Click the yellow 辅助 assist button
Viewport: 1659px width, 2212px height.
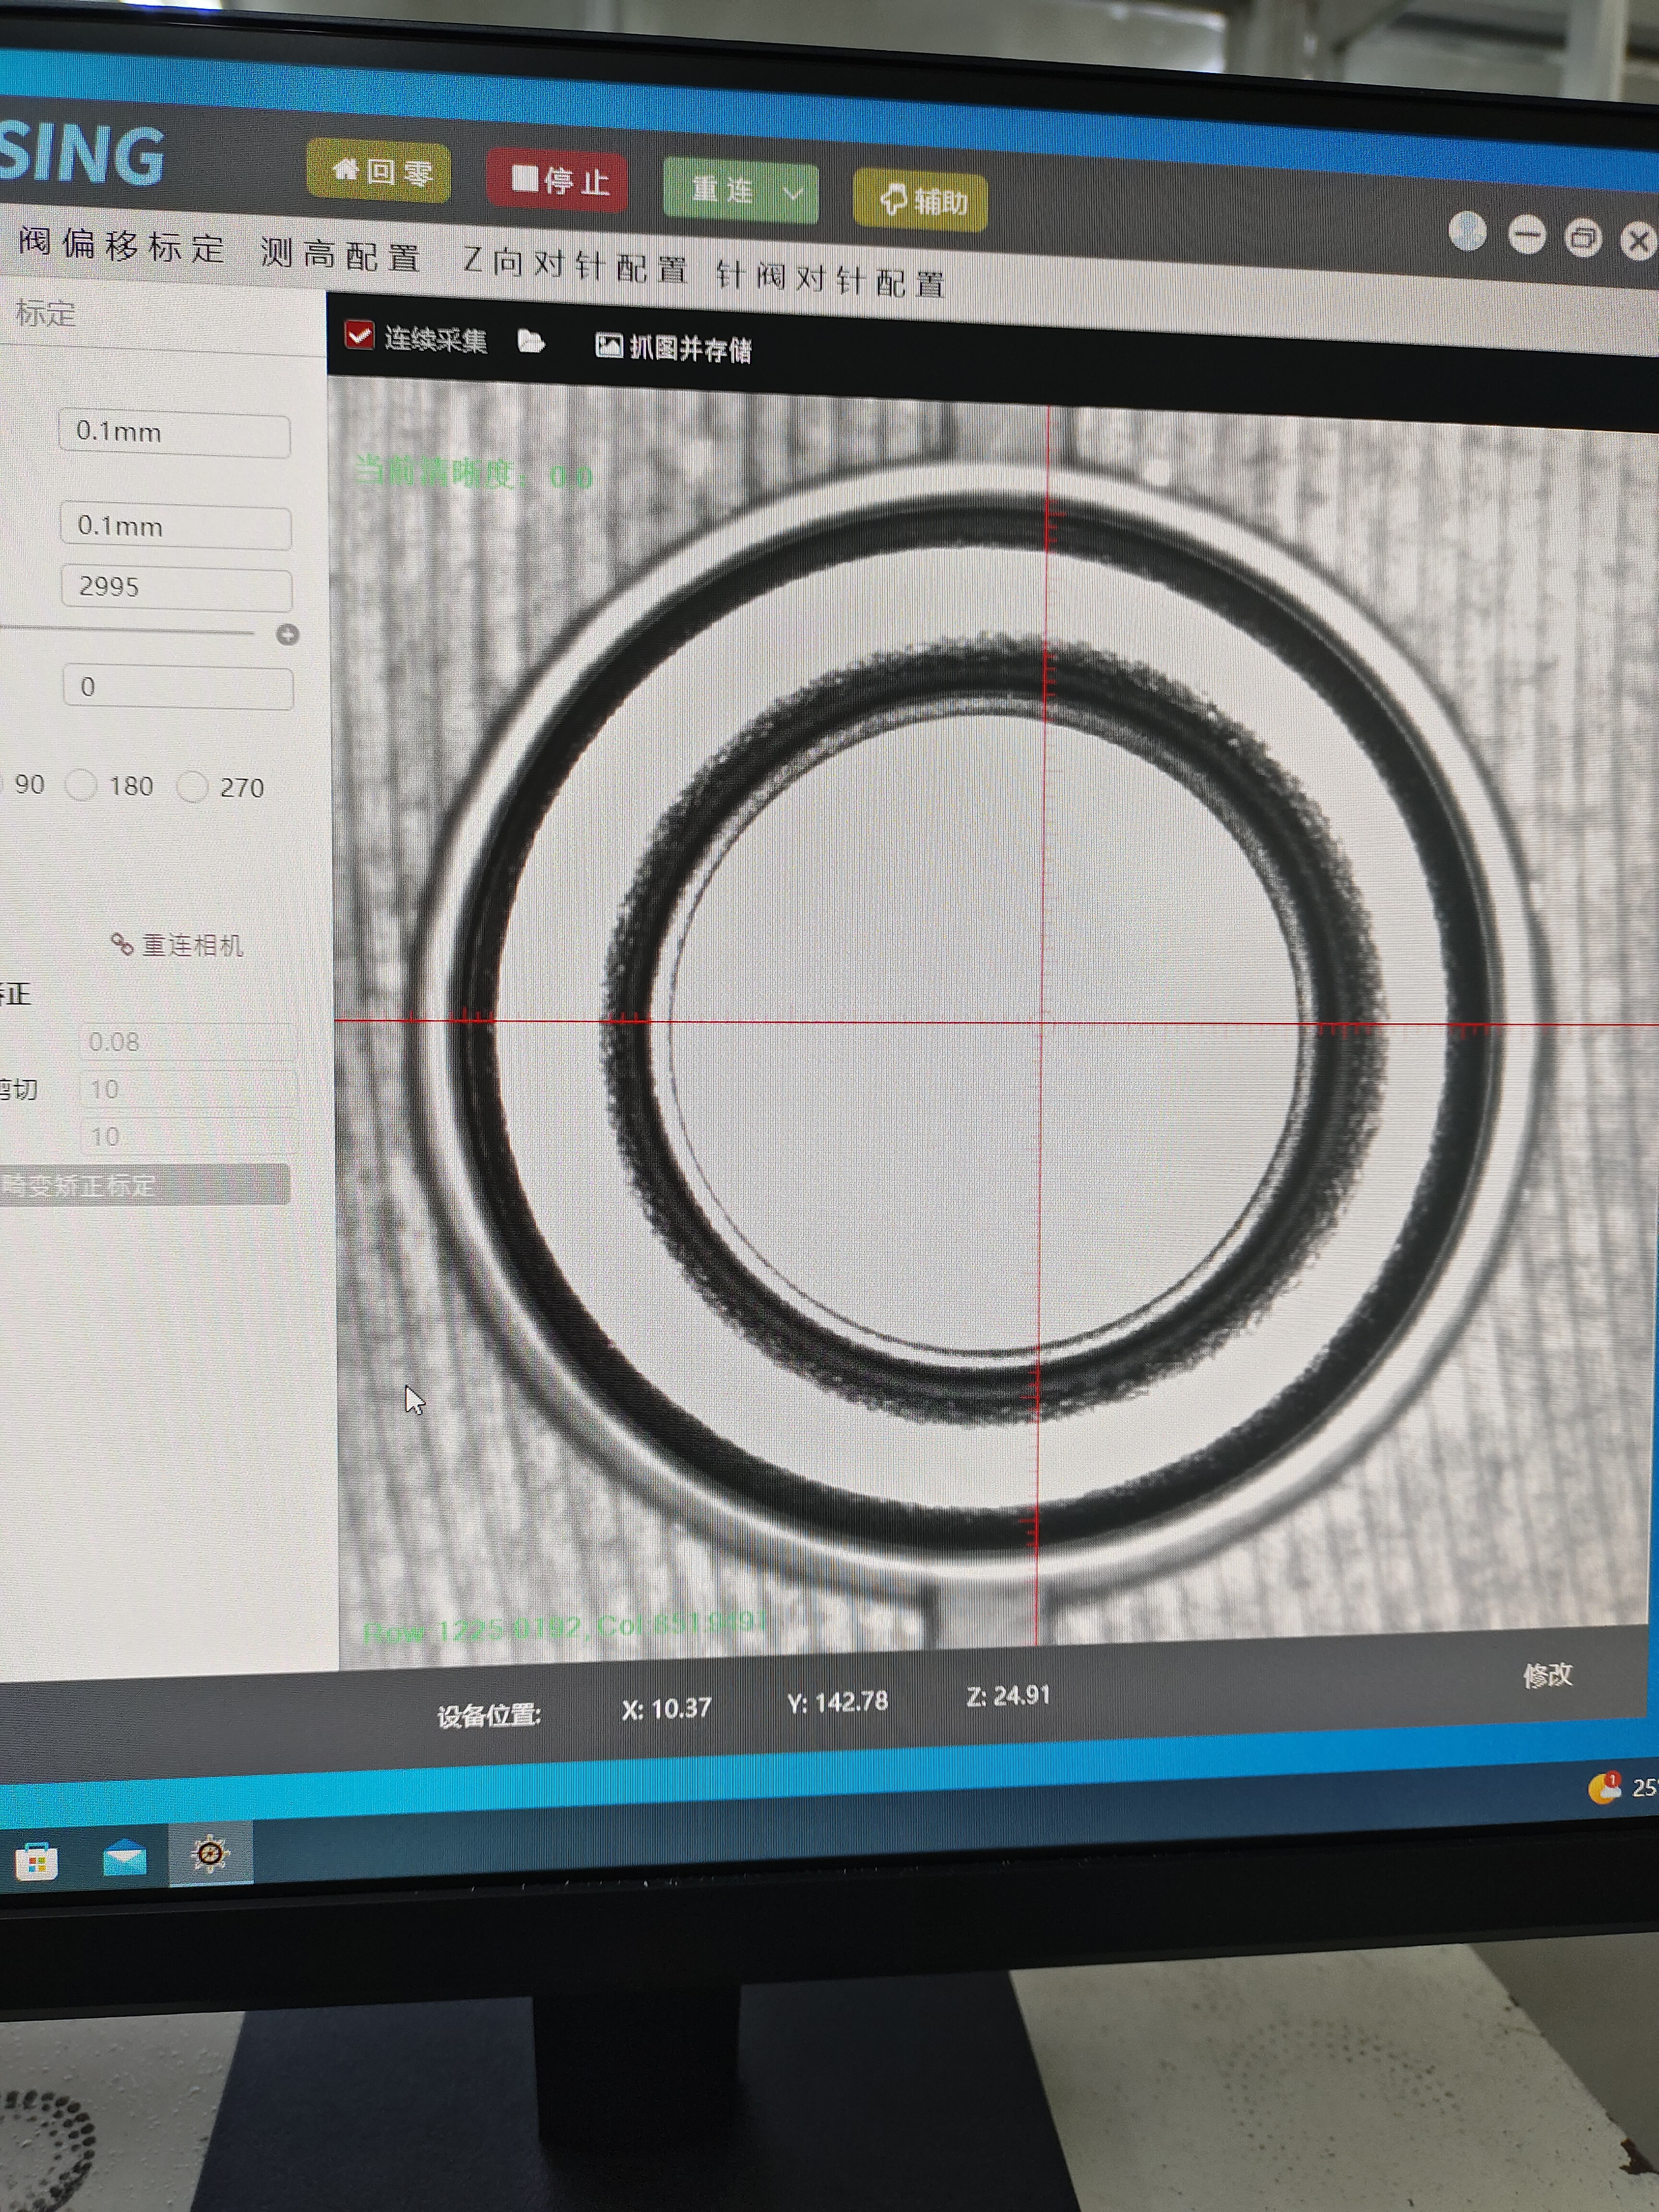pyautogui.click(x=920, y=200)
